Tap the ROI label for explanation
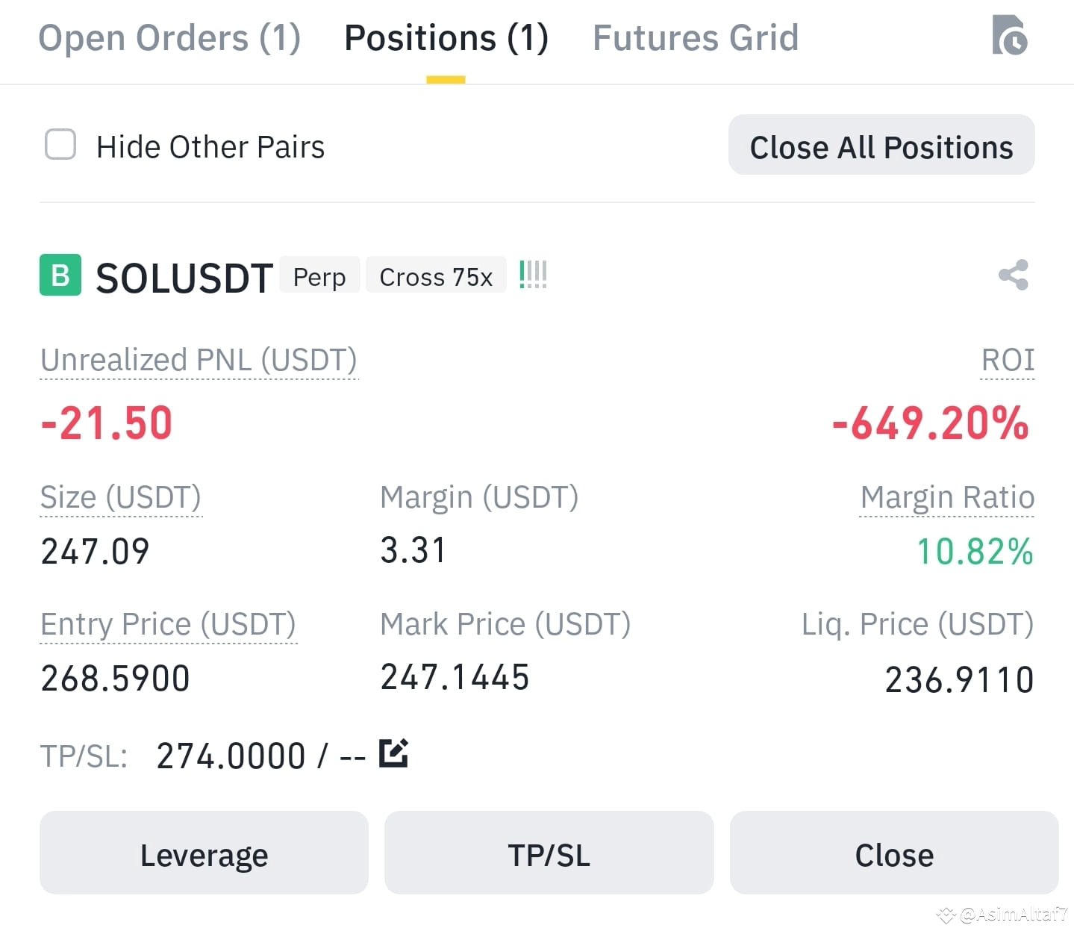The width and height of the screenshot is (1074, 931). pyautogui.click(x=1008, y=360)
